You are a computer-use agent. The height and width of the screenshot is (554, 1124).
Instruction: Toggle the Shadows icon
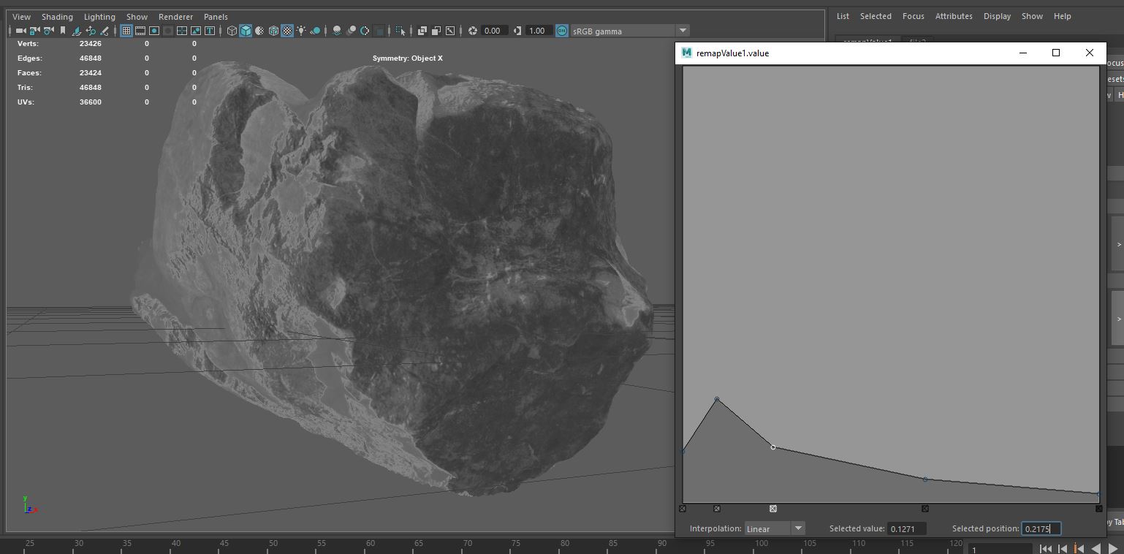click(x=316, y=31)
